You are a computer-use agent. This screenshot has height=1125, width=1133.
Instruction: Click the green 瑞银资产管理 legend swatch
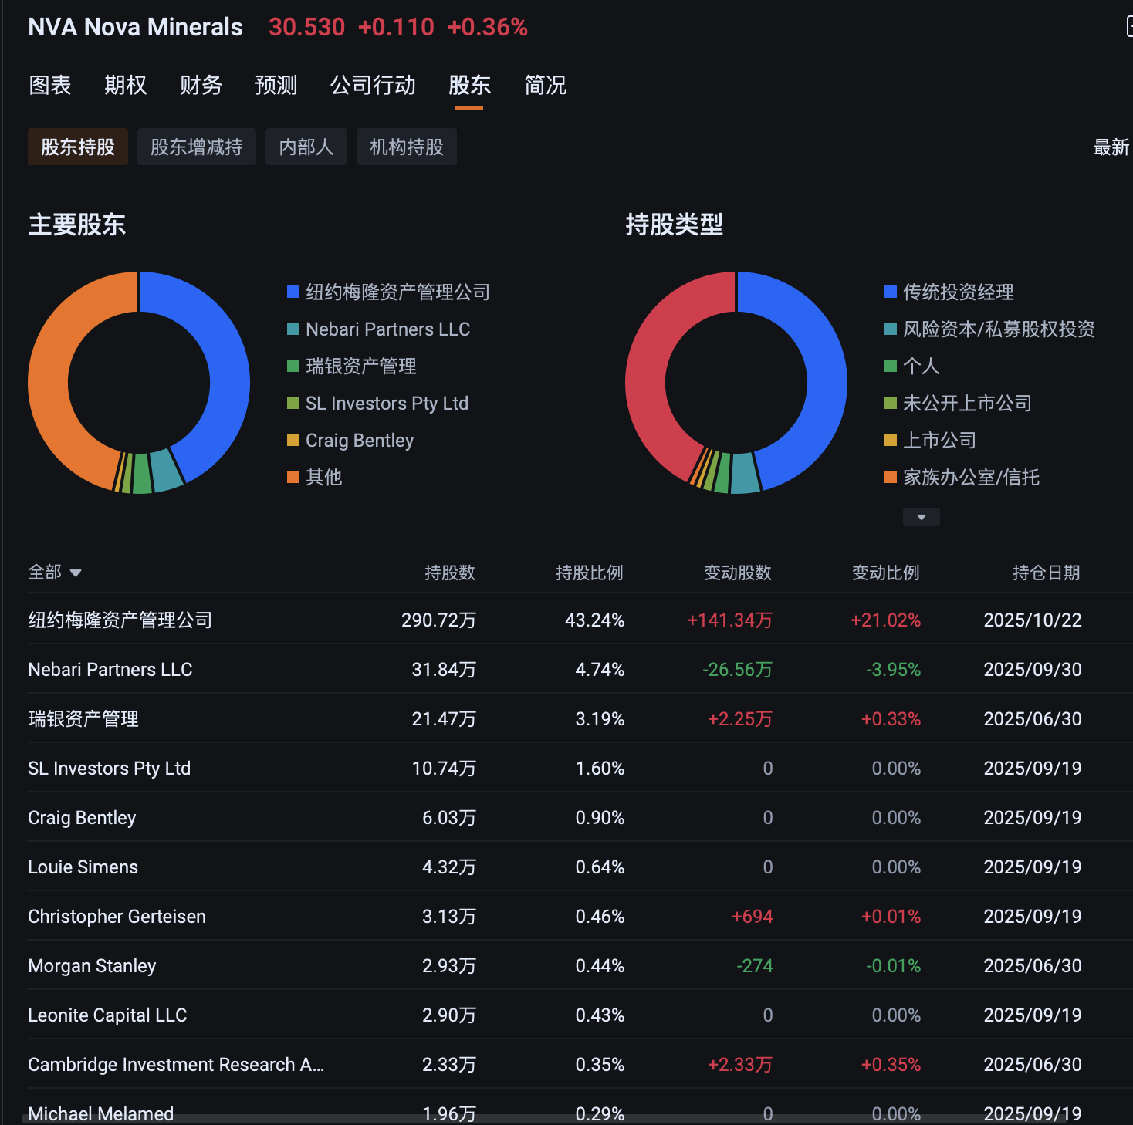coord(293,366)
